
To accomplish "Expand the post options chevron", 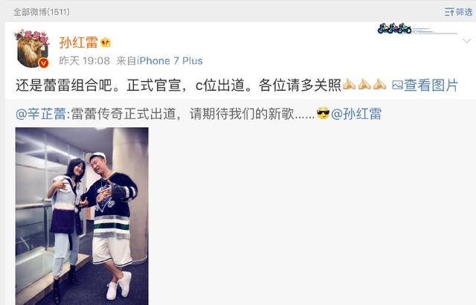I will pos(466,41).
